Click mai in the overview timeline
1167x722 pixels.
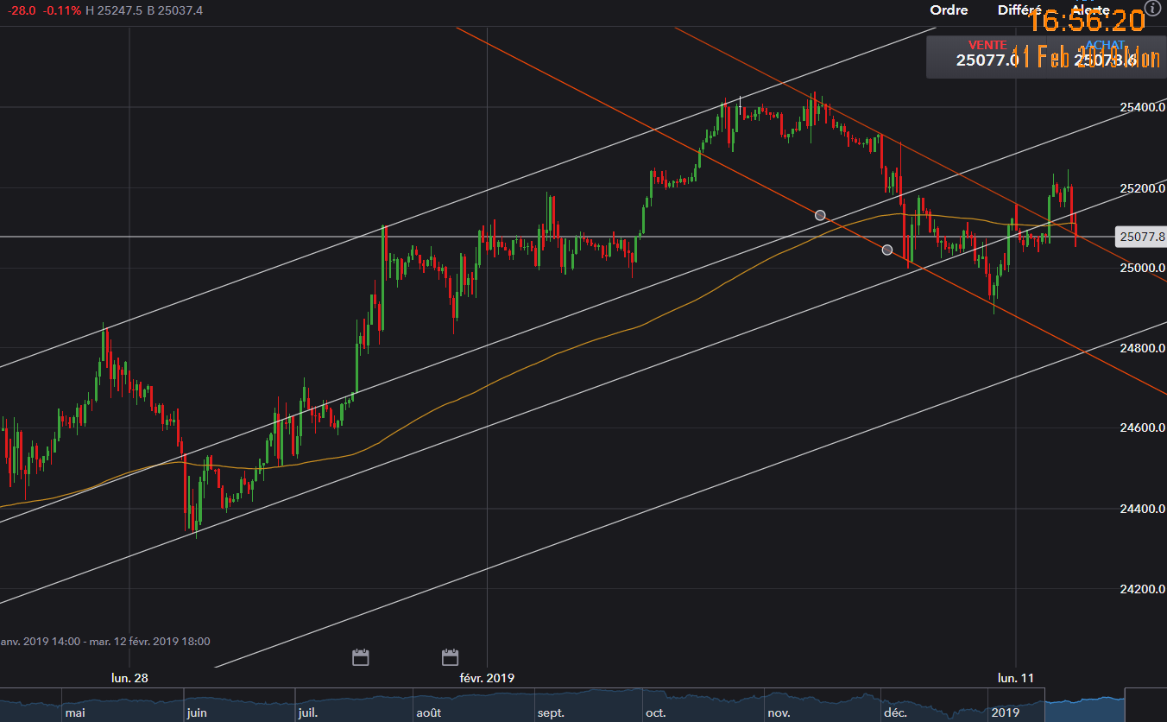coord(75,712)
